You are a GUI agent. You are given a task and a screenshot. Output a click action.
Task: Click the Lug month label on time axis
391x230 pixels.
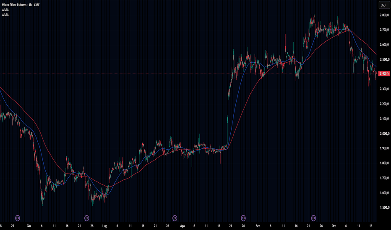[105, 226]
